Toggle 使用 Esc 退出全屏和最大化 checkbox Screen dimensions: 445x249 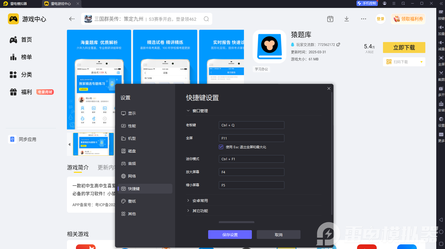point(221,147)
